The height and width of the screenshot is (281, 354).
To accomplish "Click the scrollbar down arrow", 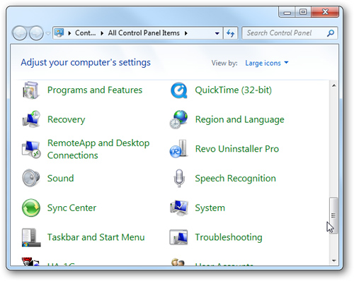I will click(x=333, y=261).
